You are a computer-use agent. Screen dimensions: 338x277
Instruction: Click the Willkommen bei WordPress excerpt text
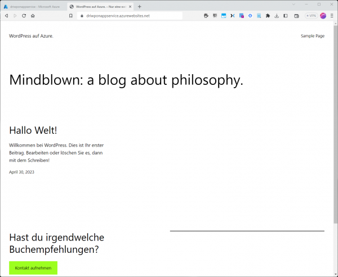(x=56, y=153)
